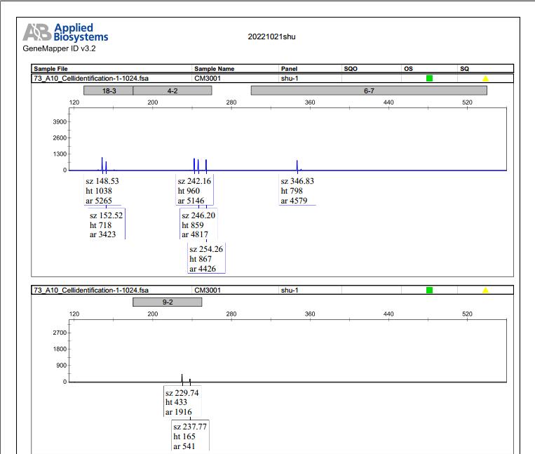Click the blue peak near 346 in first plot
The height and width of the screenshot is (454, 535).
pyautogui.click(x=297, y=165)
